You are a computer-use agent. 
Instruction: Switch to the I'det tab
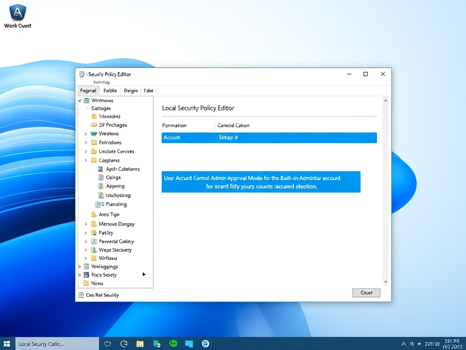(x=148, y=91)
